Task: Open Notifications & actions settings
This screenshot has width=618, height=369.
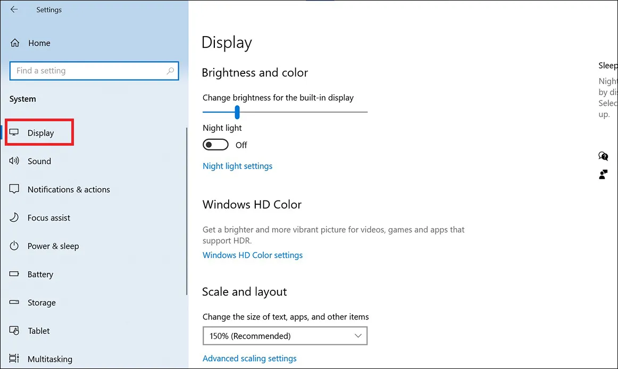Action: [68, 189]
